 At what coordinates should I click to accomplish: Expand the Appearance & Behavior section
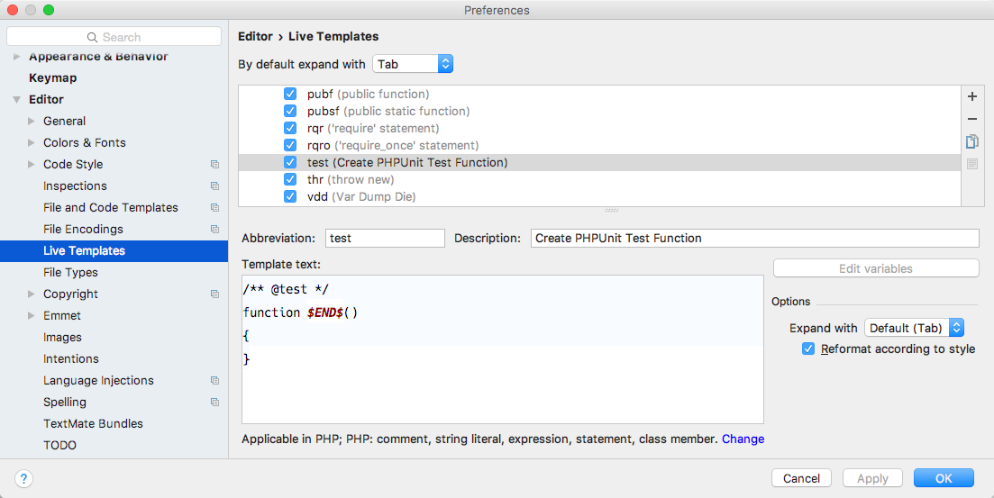17,57
